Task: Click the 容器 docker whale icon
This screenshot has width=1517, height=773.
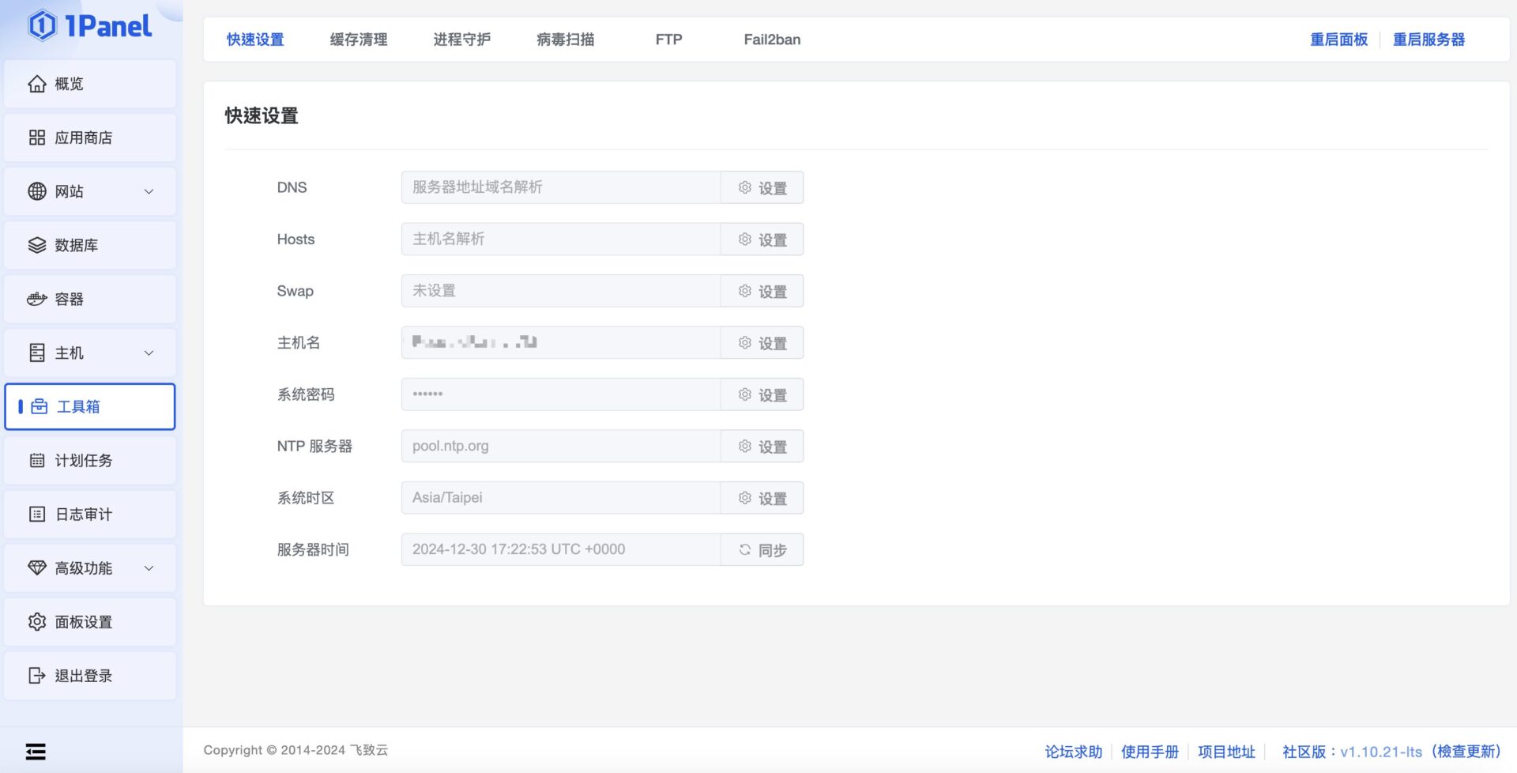Action: (x=37, y=299)
